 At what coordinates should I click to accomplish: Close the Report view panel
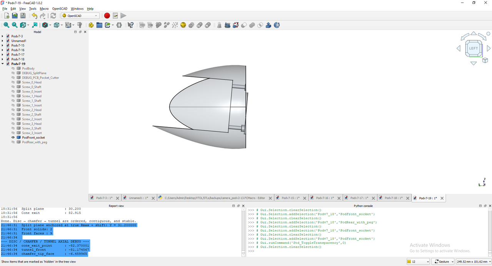pyautogui.click(x=243, y=206)
